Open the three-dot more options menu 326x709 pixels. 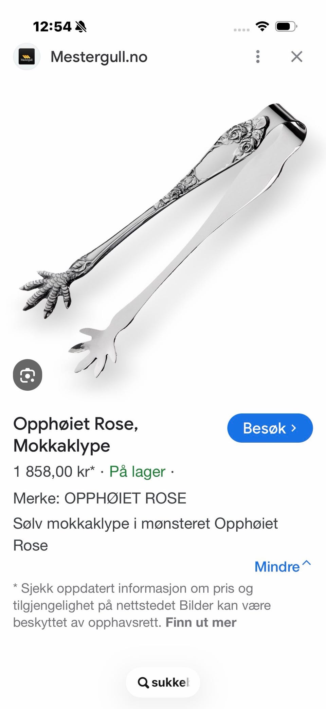[x=258, y=57]
